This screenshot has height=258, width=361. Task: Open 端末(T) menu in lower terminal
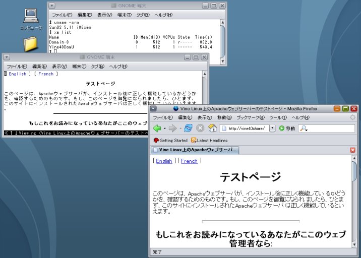(79, 67)
